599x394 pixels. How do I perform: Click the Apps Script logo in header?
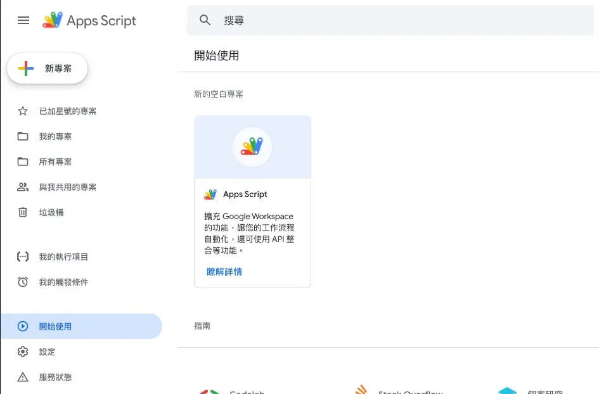[x=89, y=20]
